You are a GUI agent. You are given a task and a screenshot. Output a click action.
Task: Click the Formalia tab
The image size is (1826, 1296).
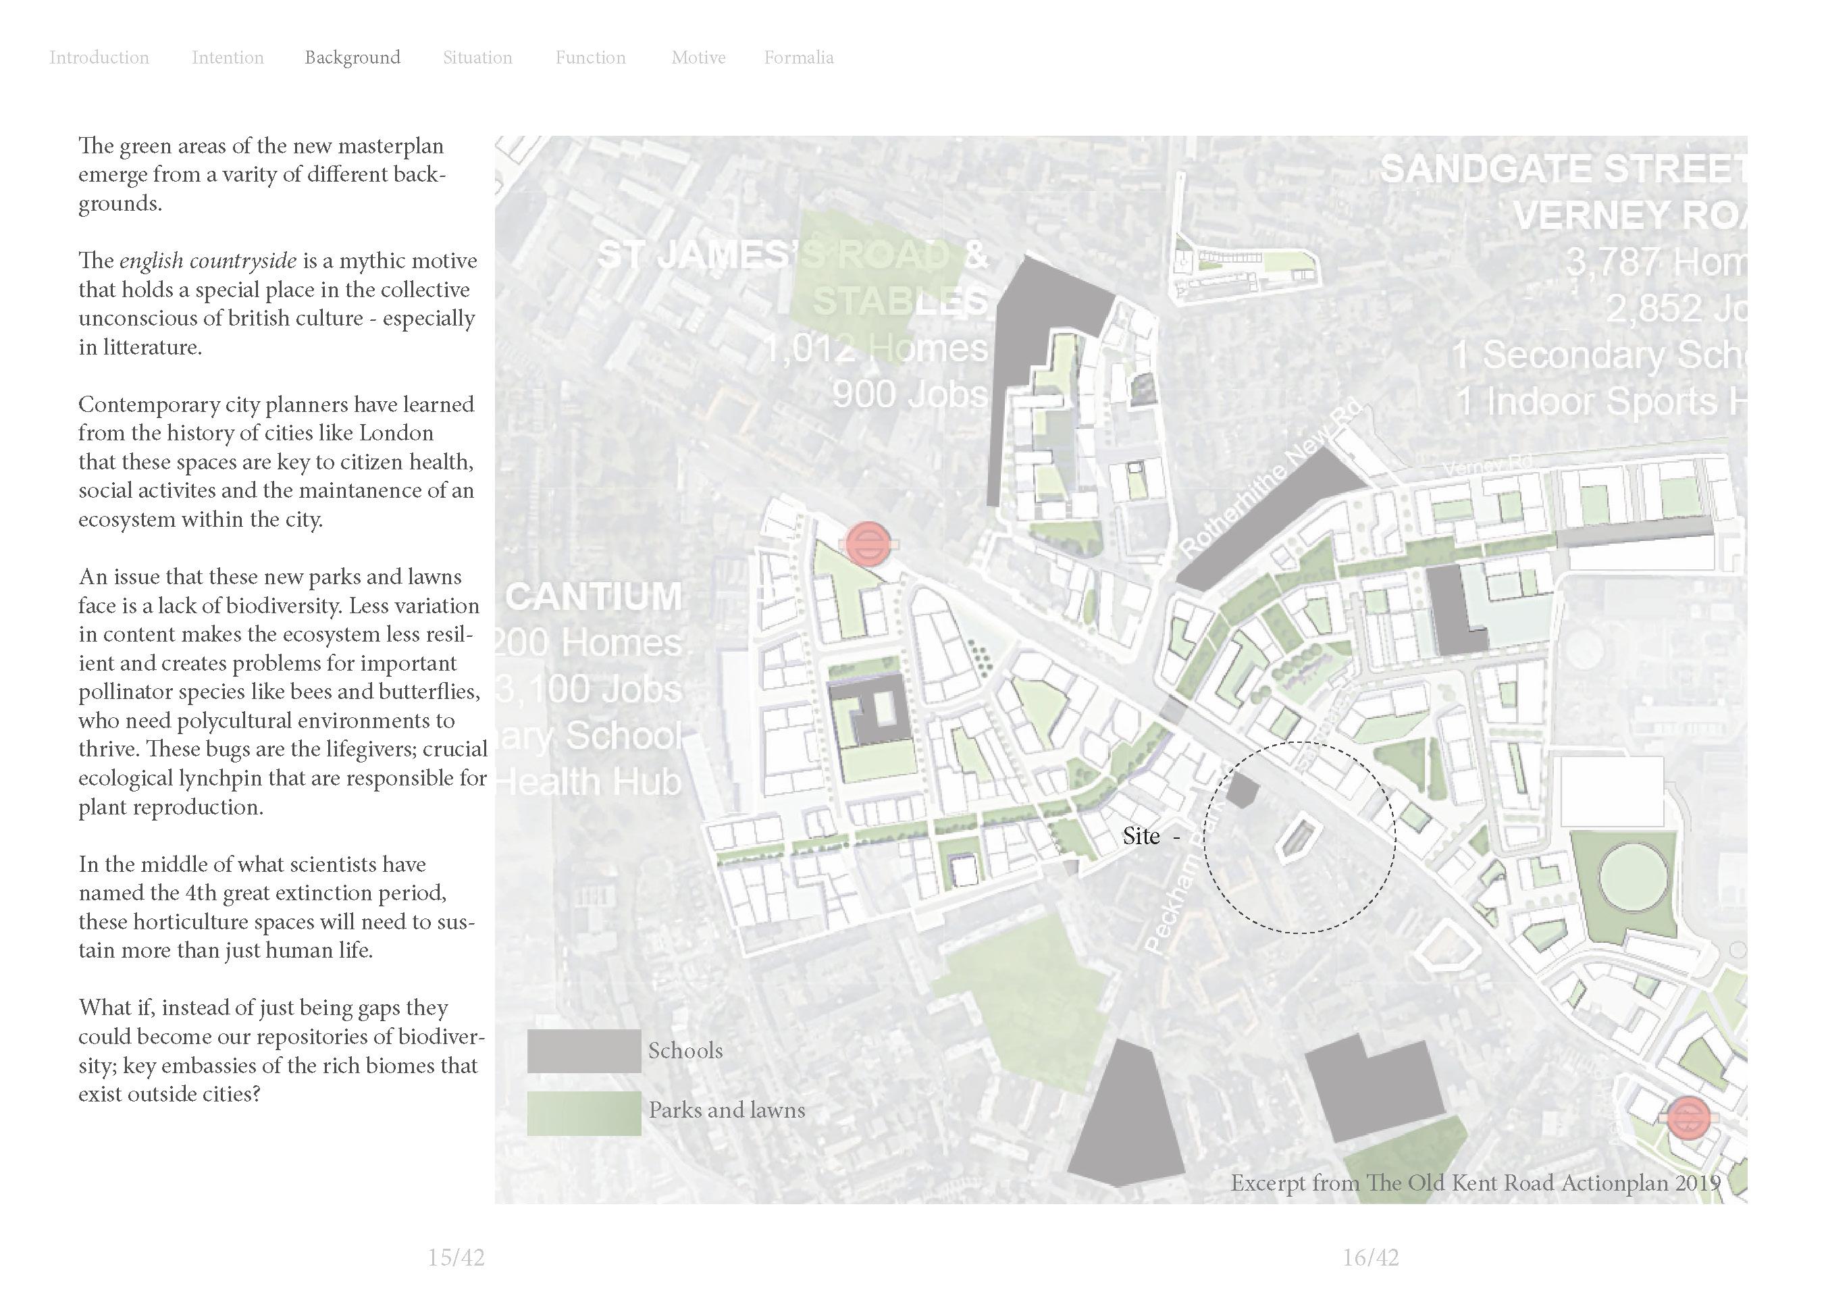798,57
